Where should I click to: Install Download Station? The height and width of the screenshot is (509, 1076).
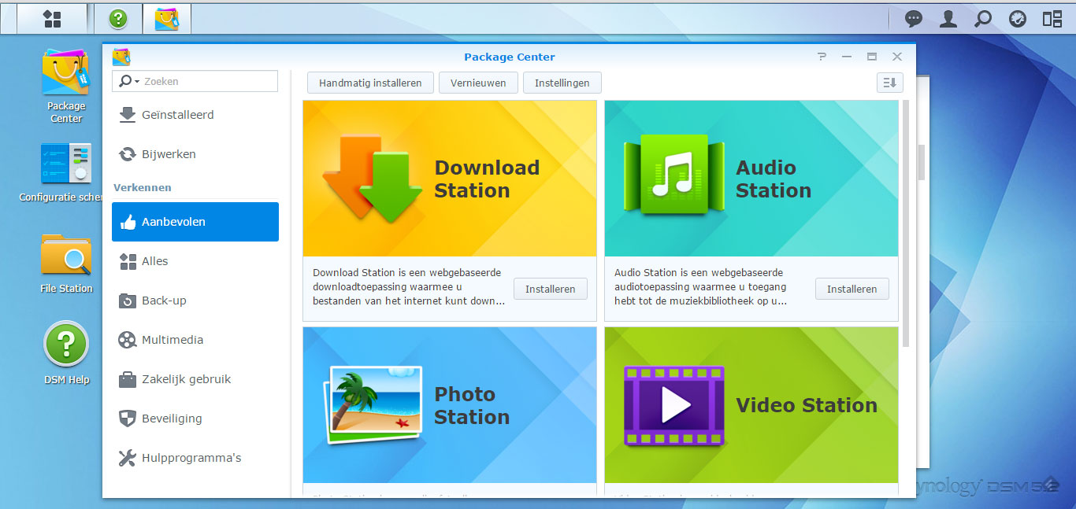click(x=551, y=289)
